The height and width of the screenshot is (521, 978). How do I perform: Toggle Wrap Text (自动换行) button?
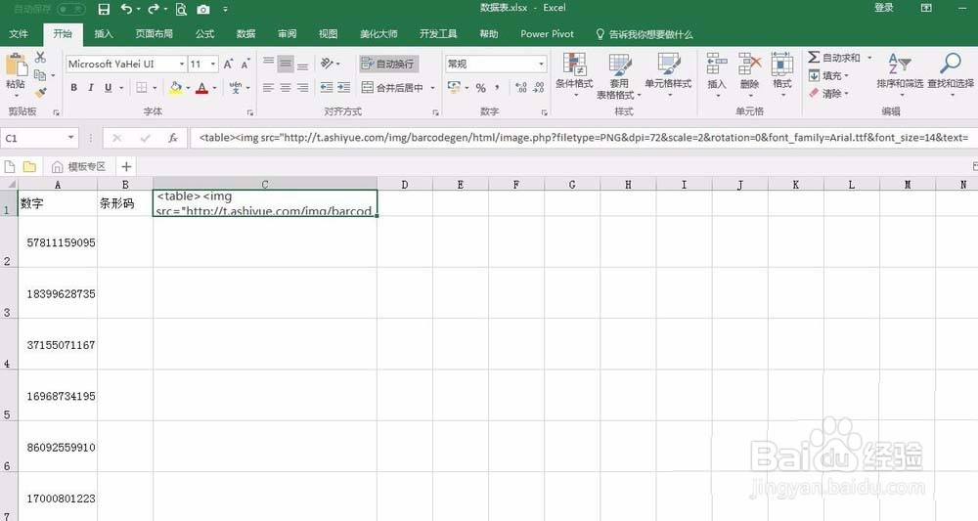pyautogui.click(x=387, y=64)
